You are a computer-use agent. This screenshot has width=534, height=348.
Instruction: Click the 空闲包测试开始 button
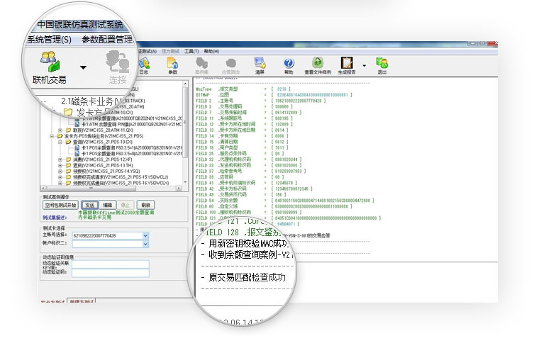(x=60, y=205)
